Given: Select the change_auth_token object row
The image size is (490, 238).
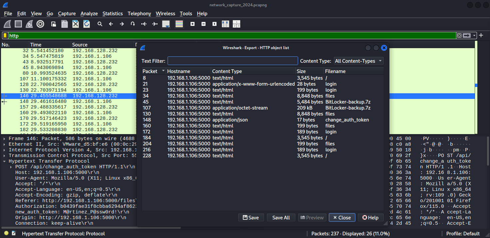Looking at the screenshot, I should click(263, 120).
